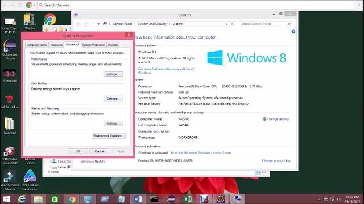Launch YTD Video Downloader shortcut

point(10,155)
